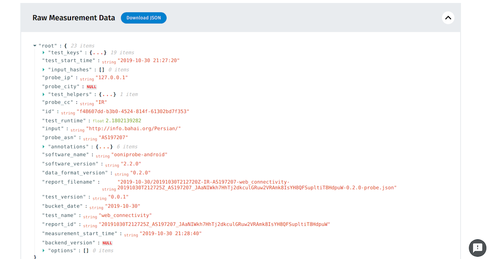The width and height of the screenshot is (490, 259).
Task: Collapse the root JSON node
Action: [x=35, y=46]
